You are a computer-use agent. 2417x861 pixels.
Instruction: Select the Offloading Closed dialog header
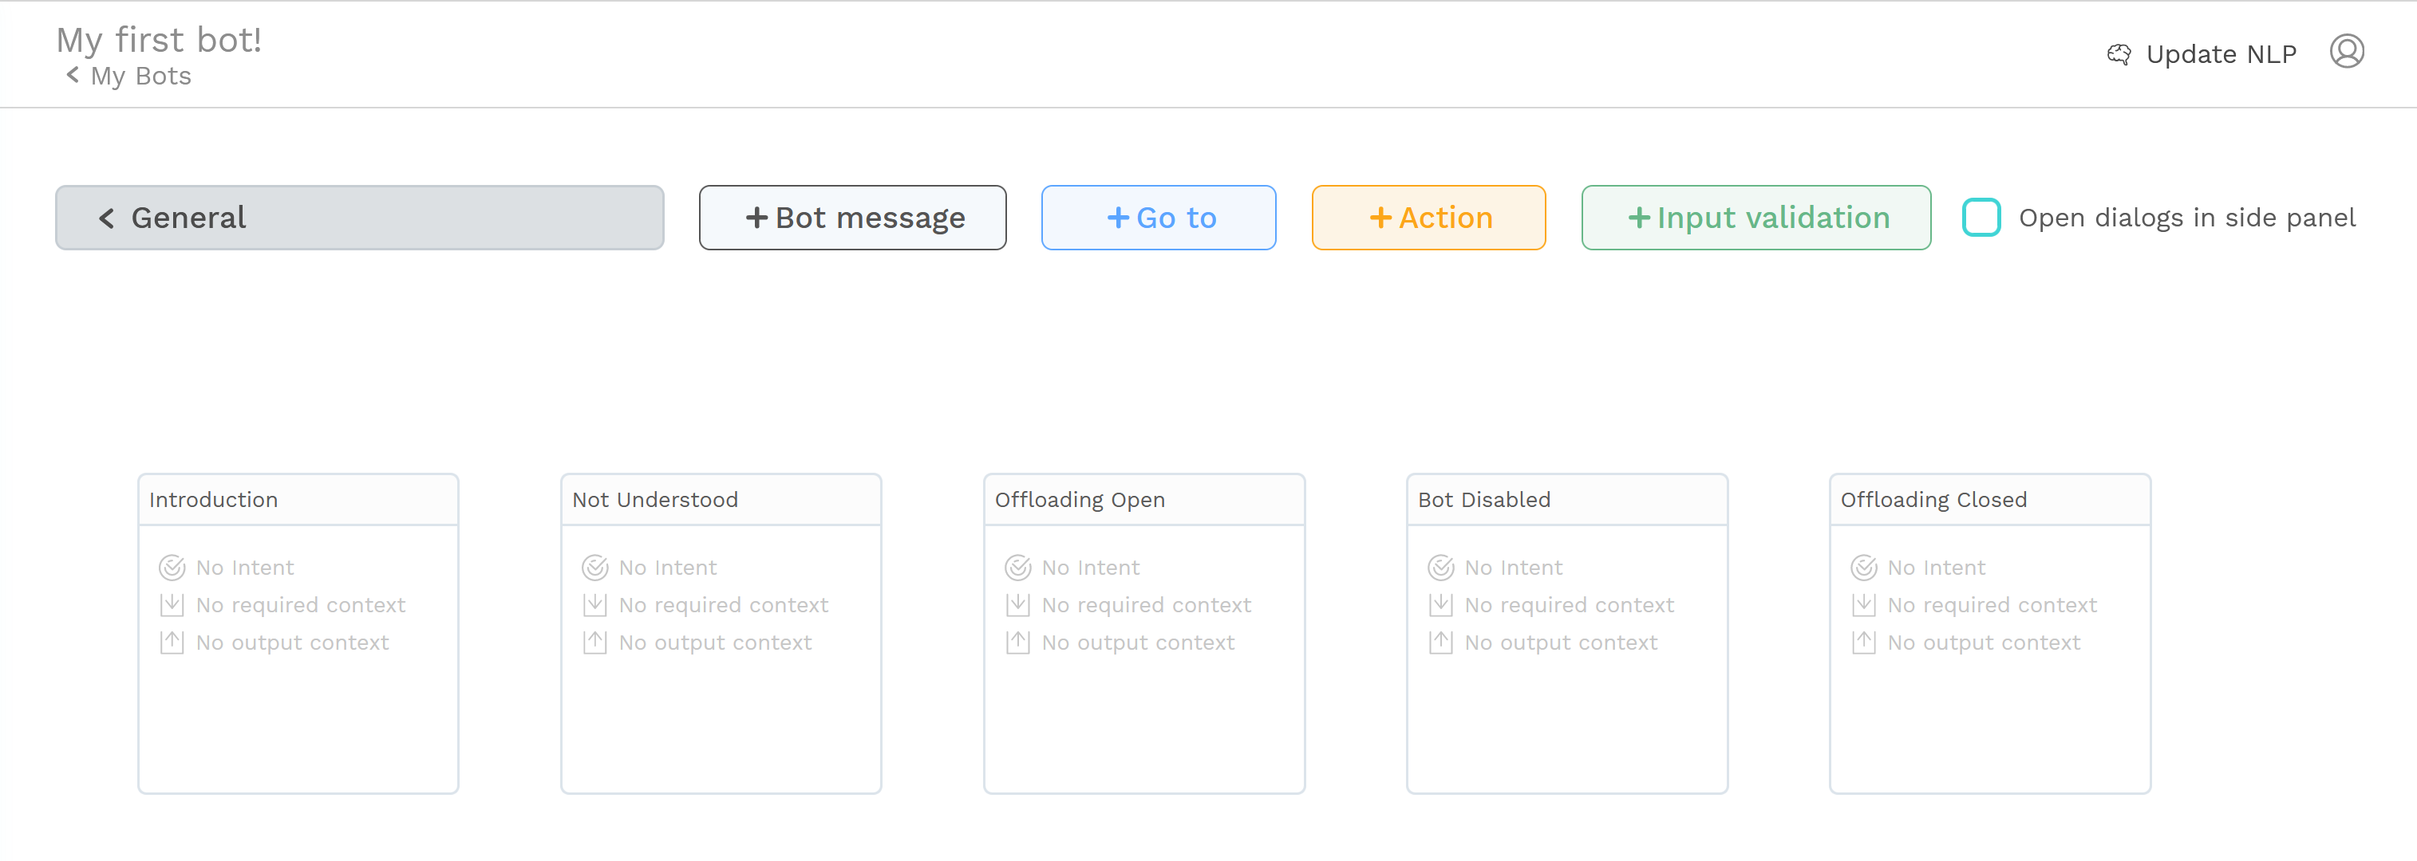point(1990,500)
